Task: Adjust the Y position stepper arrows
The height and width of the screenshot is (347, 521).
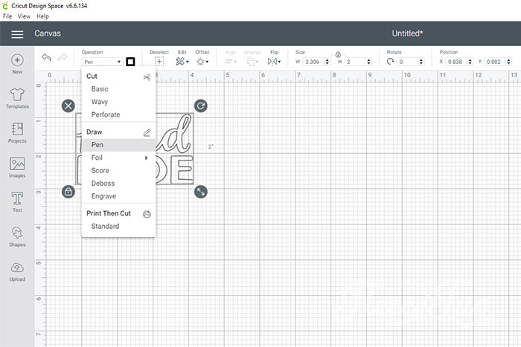Action: [x=508, y=62]
